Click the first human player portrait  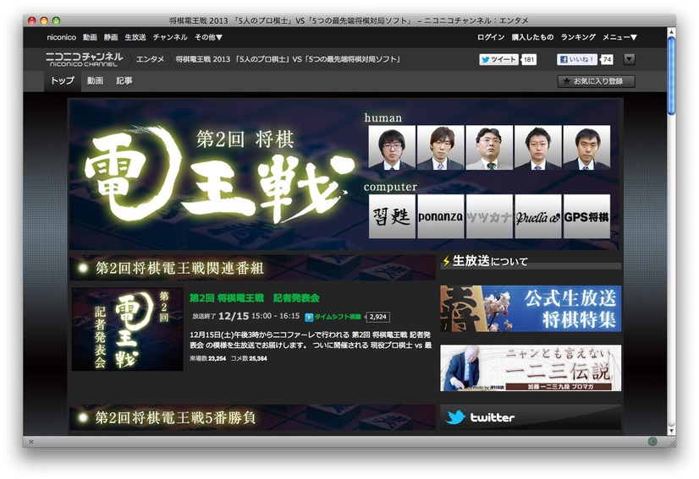[x=392, y=147]
